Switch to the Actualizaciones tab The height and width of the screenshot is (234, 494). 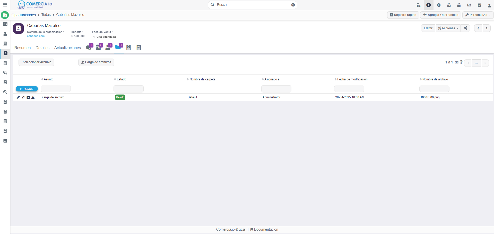(67, 48)
